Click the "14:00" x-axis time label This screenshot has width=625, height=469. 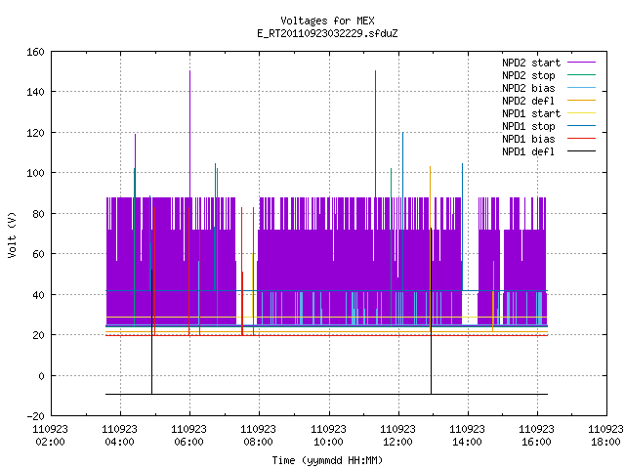[467, 442]
